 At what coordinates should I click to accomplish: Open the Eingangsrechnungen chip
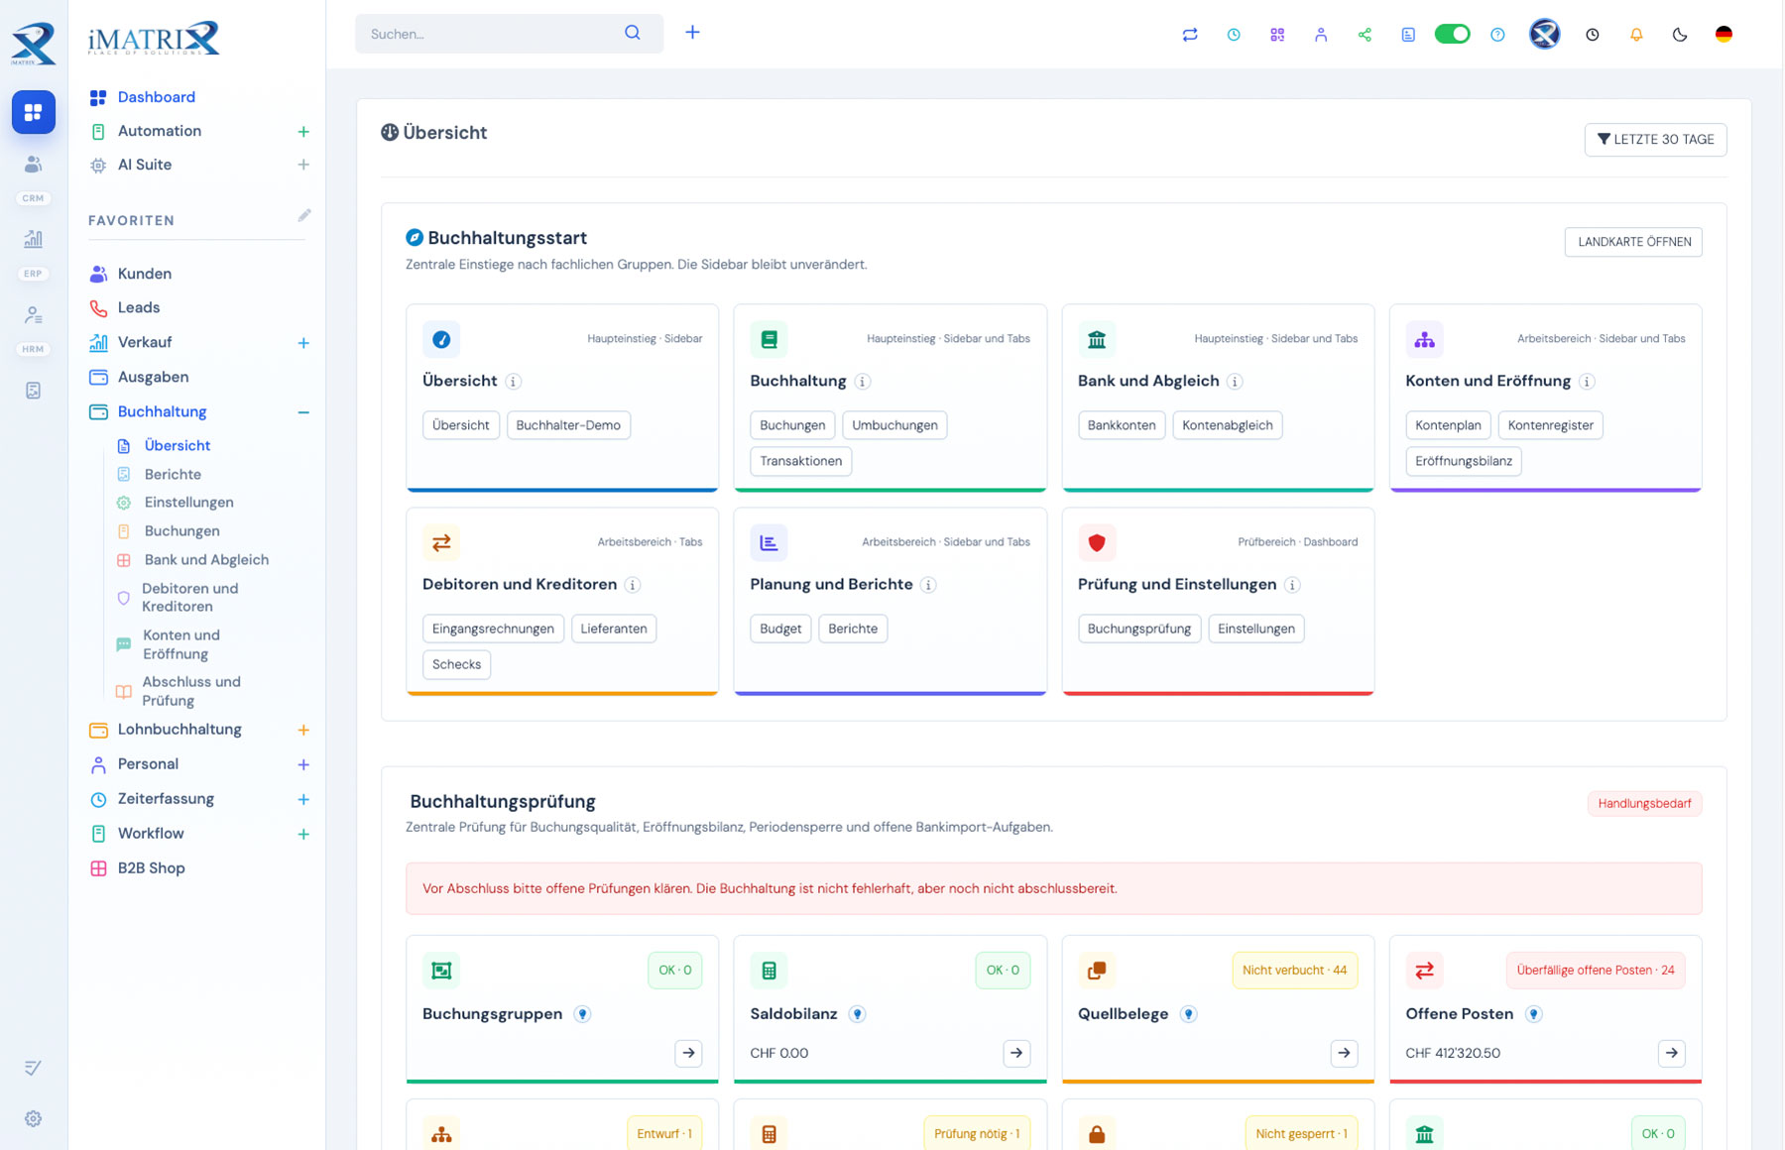[493, 629]
